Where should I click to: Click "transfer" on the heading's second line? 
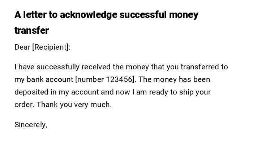coord(31,31)
